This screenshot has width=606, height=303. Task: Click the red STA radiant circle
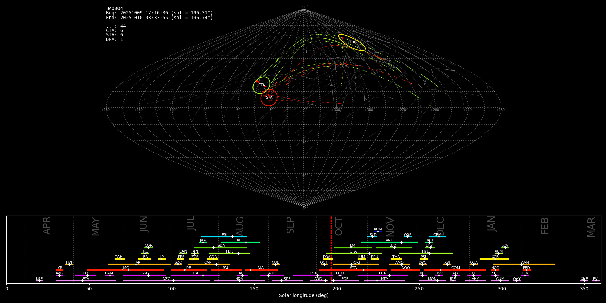pyautogui.click(x=269, y=98)
